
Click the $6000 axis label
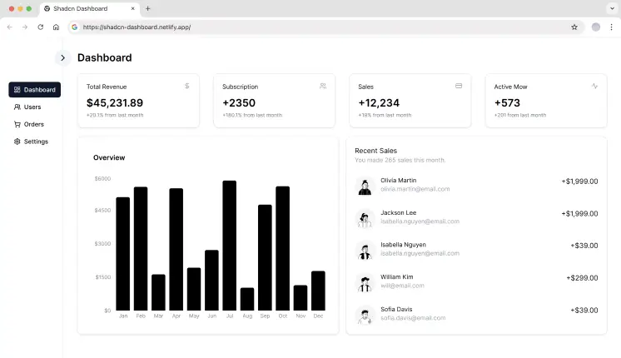coord(102,179)
